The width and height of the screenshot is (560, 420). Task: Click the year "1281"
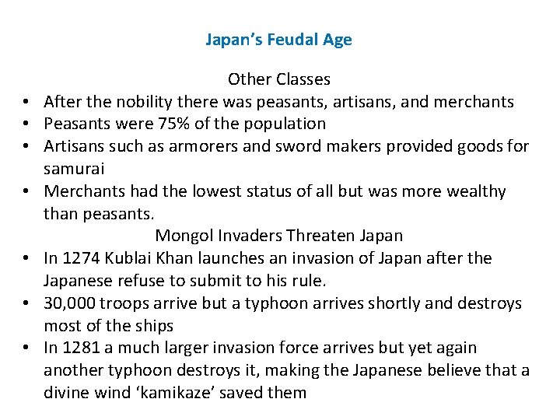point(81,348)
